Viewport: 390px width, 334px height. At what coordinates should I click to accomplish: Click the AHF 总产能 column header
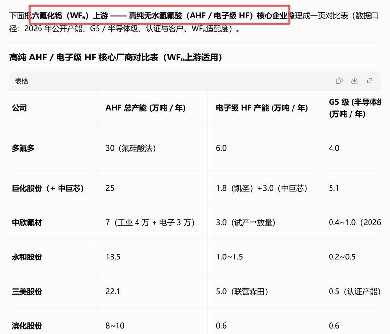145,108
